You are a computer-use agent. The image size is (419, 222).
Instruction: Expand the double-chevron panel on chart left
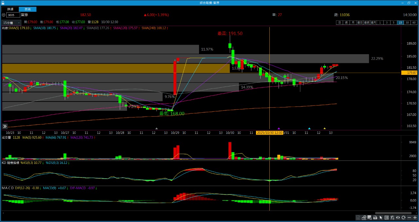(5, 126)
